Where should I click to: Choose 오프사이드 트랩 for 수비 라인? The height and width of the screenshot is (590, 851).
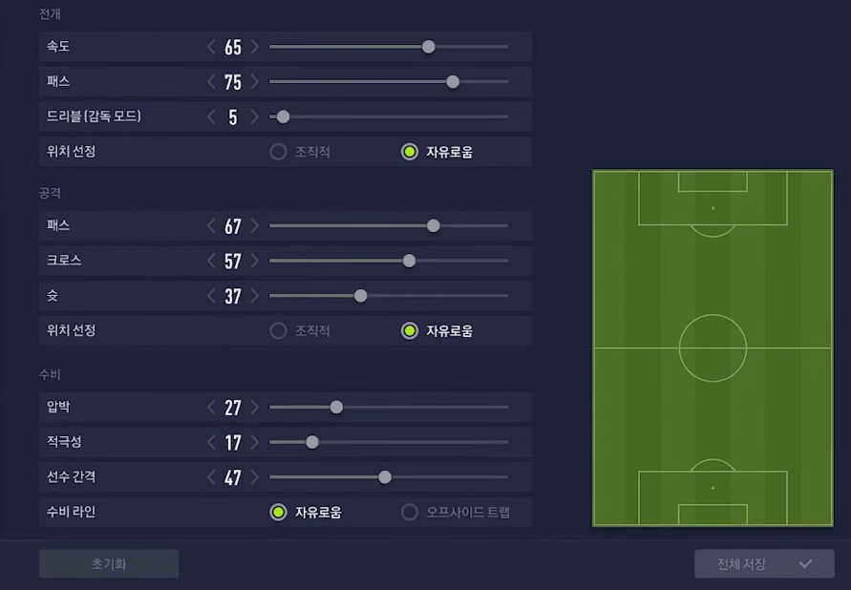410,513
